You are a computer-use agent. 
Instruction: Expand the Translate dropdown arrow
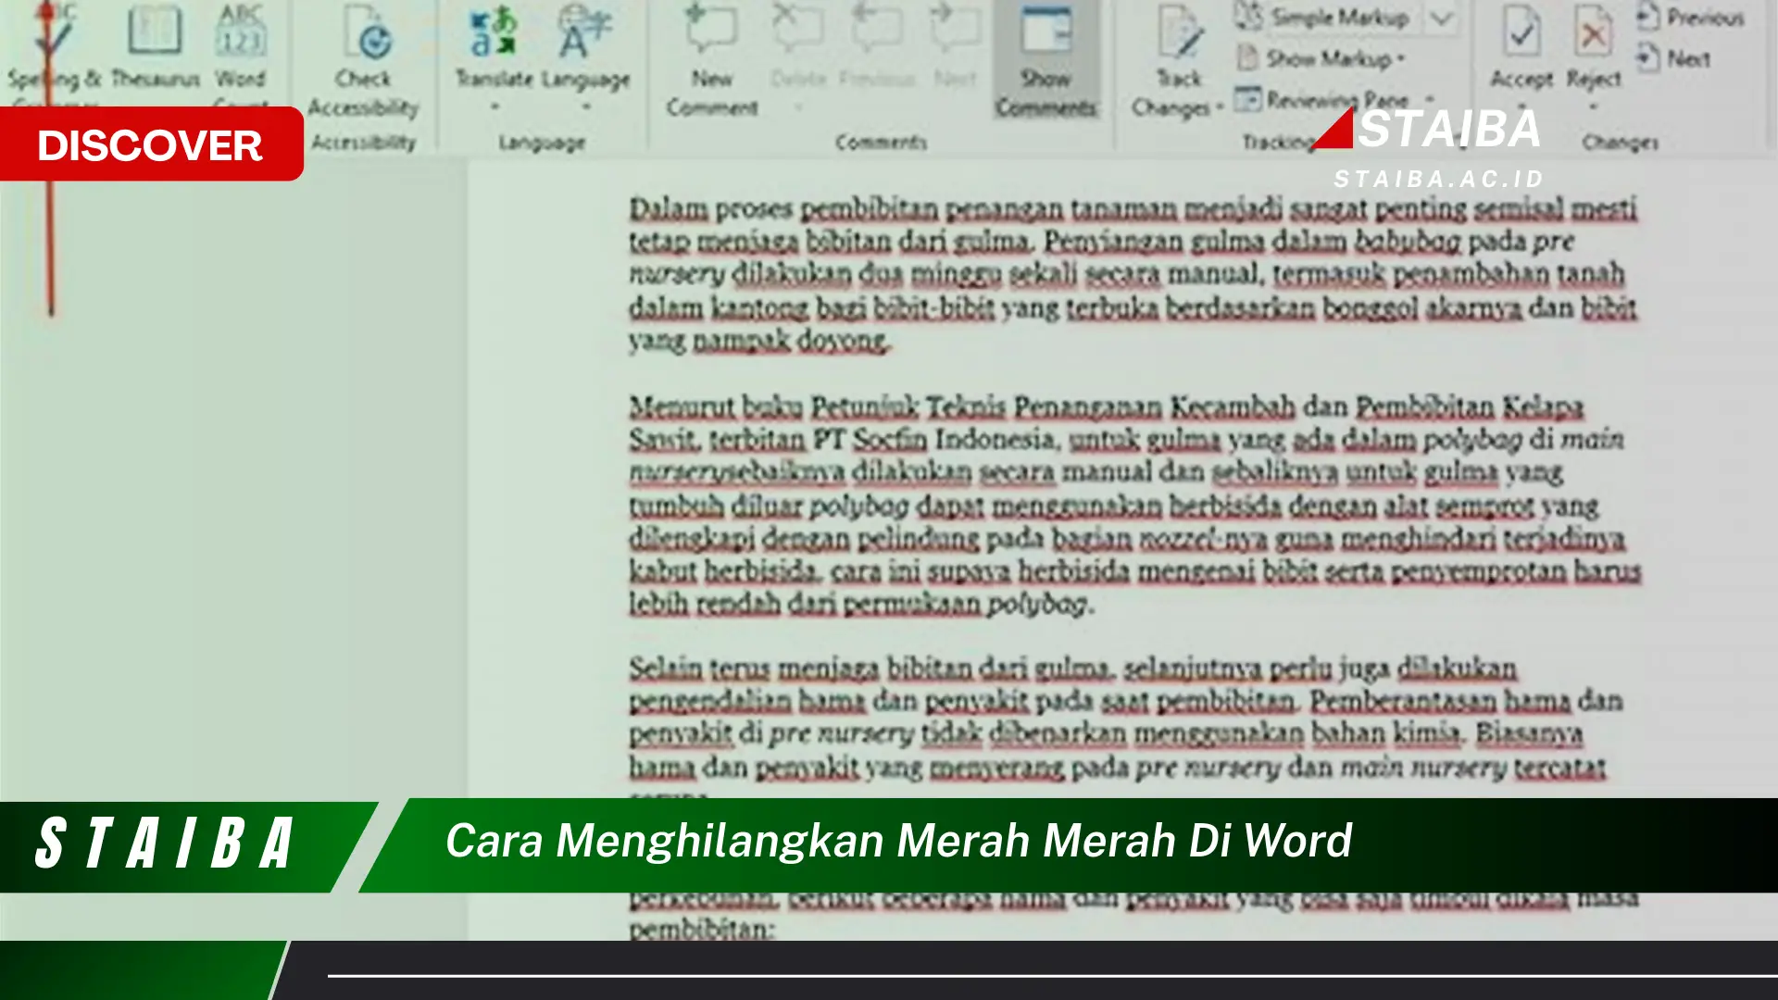(494, 107)
